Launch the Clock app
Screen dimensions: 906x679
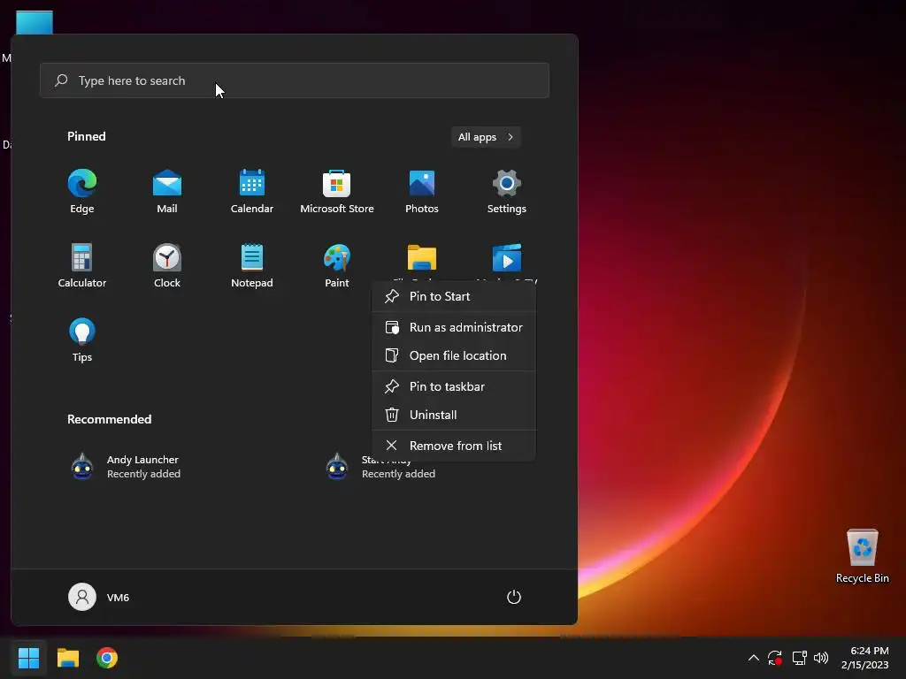pyautogui.click(x=167, y=265)
